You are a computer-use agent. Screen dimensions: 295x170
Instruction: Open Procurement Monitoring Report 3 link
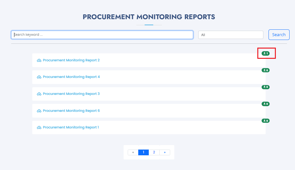tap(71, 94)
